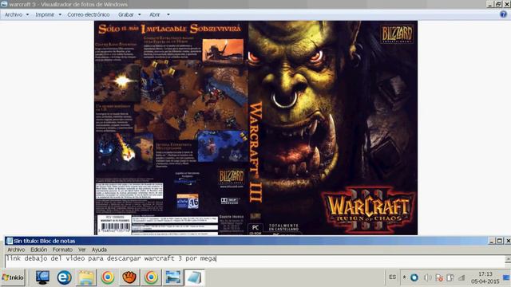Open Archivo menu in Bloc de notas

[16, 250]
